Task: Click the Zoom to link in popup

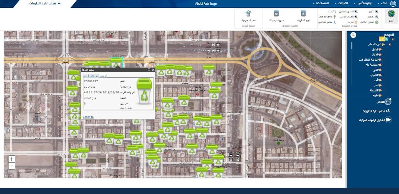Action: (88, 117)
